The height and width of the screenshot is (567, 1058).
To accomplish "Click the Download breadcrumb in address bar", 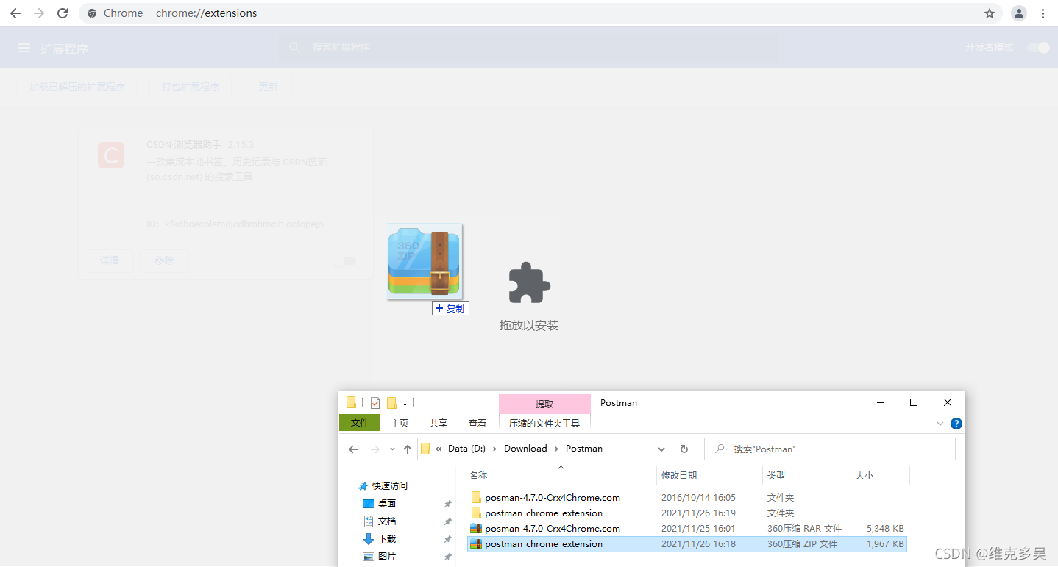I will tap(525, 449).
